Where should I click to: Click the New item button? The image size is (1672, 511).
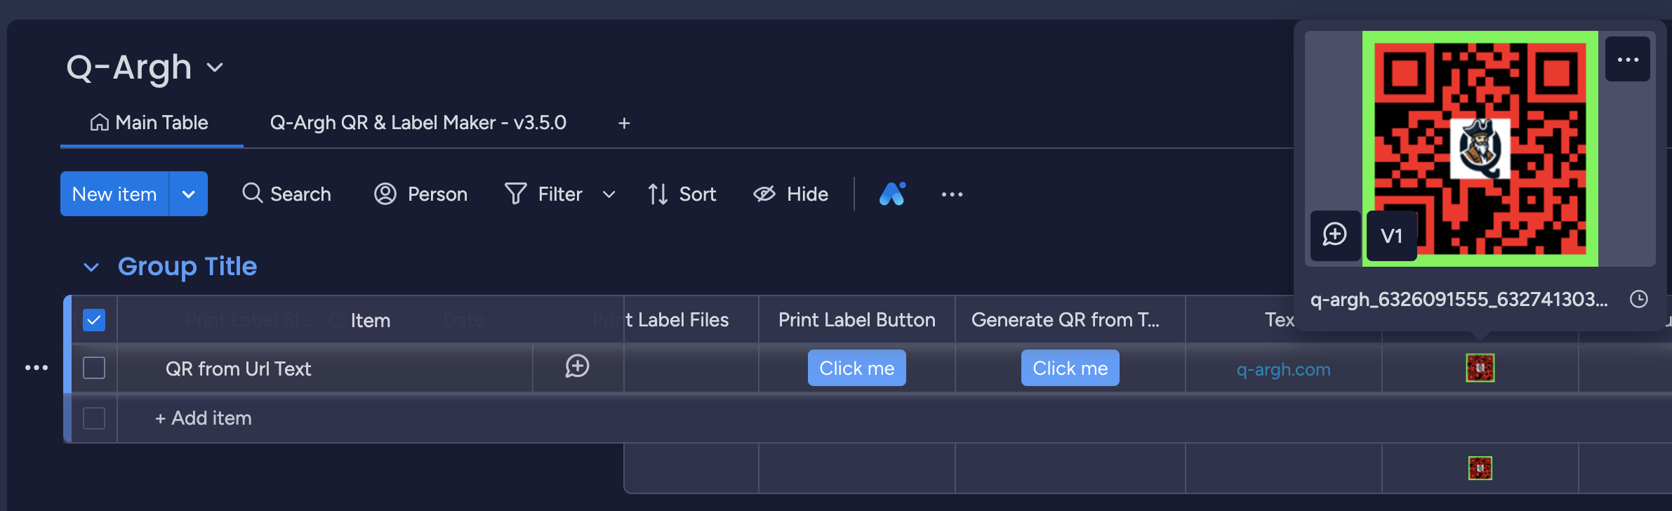coord(114,194)
